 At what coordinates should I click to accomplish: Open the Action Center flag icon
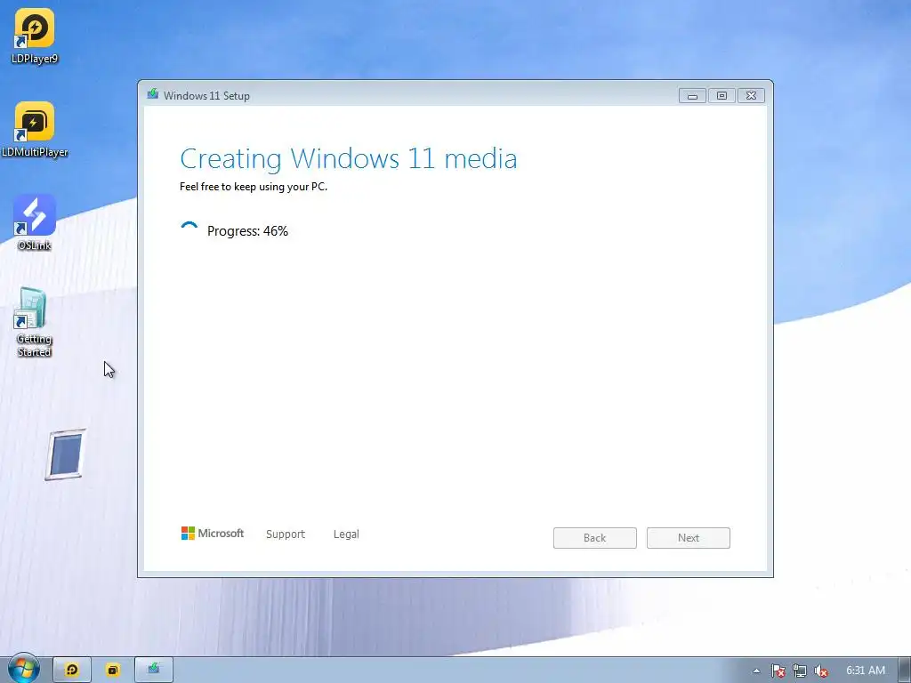pyautogui.click(x=778, y=671)
